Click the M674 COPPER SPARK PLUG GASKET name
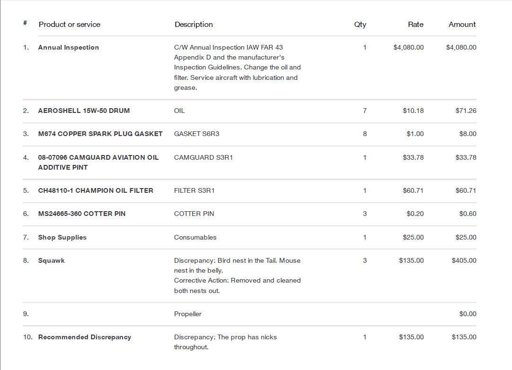Image resolution: width=512 pixels, height=370 pixels. pos(100,134)
